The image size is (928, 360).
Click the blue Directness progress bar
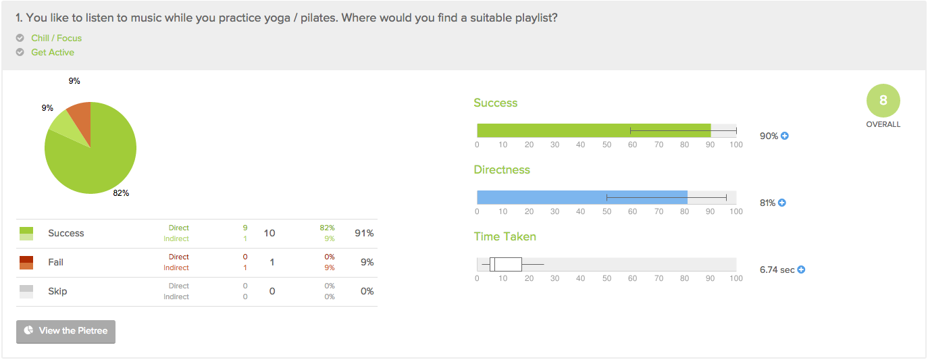pos(582,197)
